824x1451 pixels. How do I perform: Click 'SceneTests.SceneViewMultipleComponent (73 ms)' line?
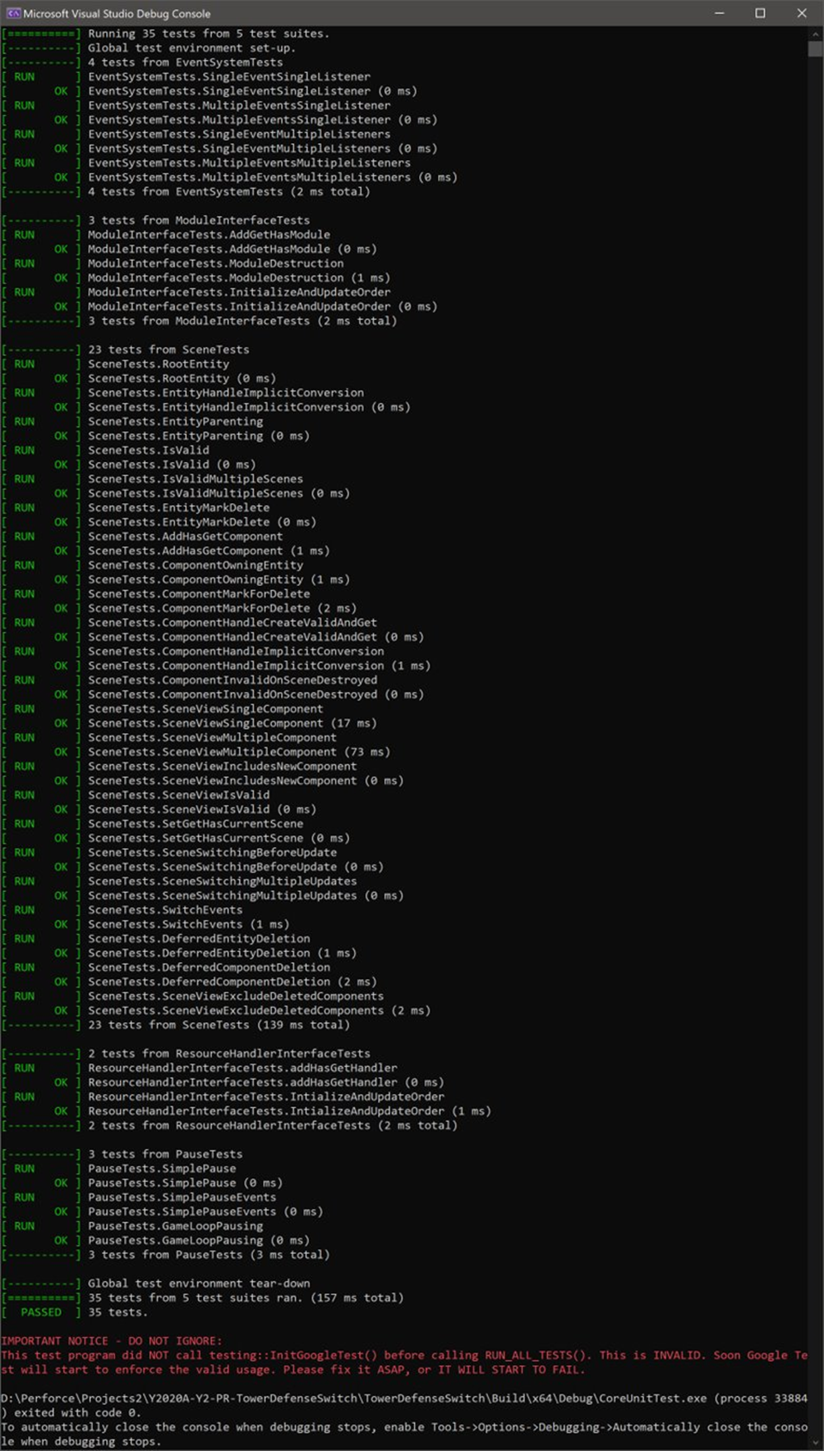click(239, 752)
